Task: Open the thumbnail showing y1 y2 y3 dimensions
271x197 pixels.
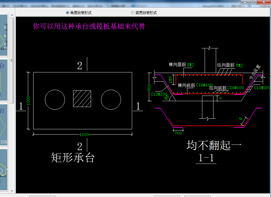Action: (x=4, y=35)
